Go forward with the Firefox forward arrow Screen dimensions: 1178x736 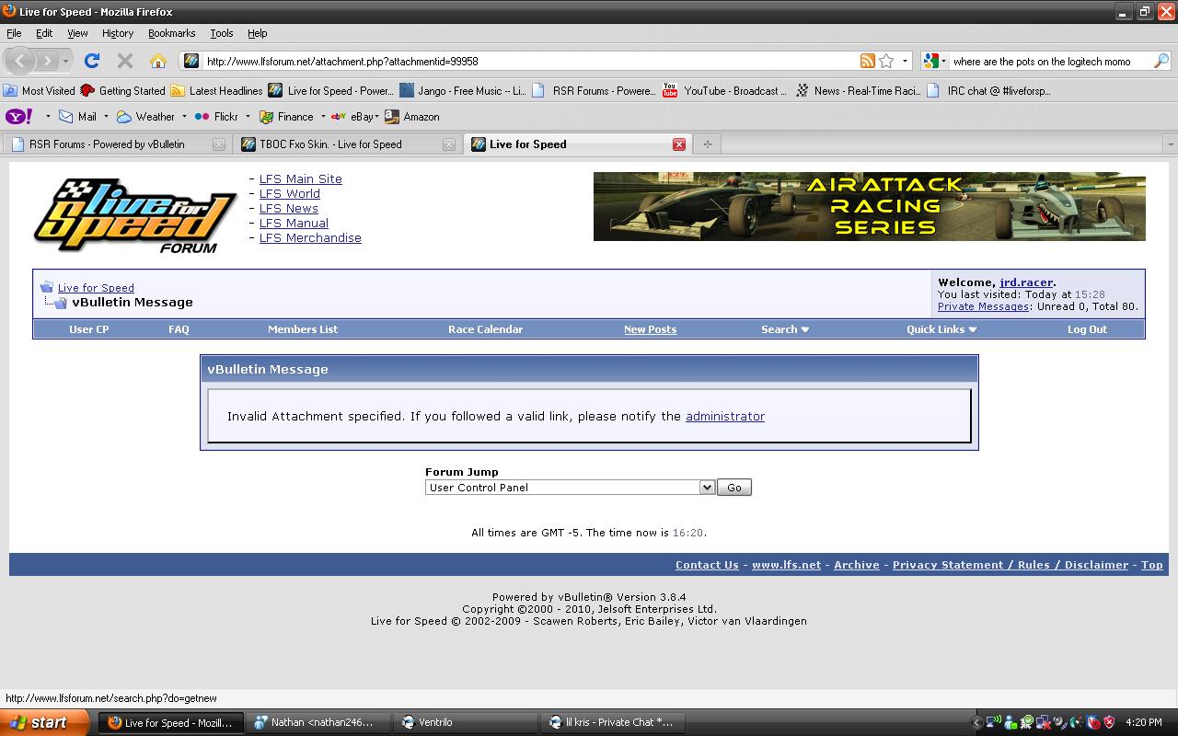tap(47, 61)
